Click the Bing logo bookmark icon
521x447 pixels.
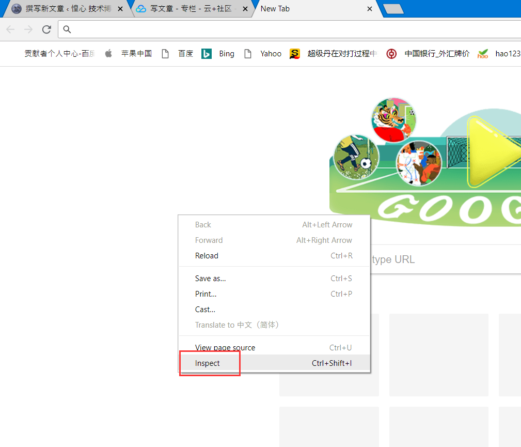(x=207, y=54)
